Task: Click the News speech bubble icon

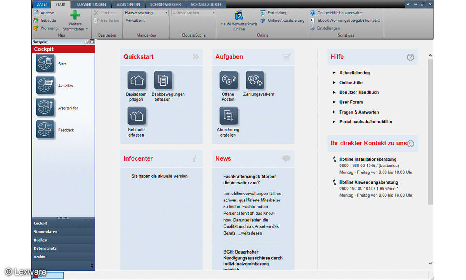Action: coord(286,159)
